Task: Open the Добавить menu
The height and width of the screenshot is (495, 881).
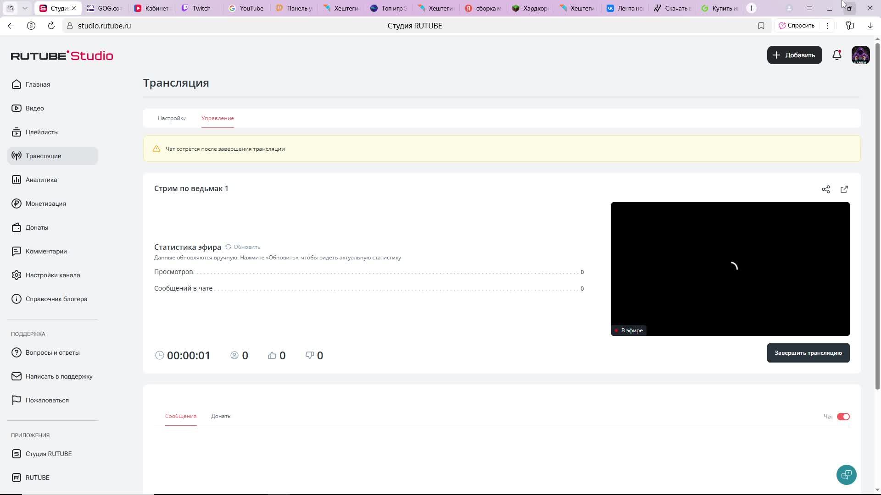Action: point(794,55)
